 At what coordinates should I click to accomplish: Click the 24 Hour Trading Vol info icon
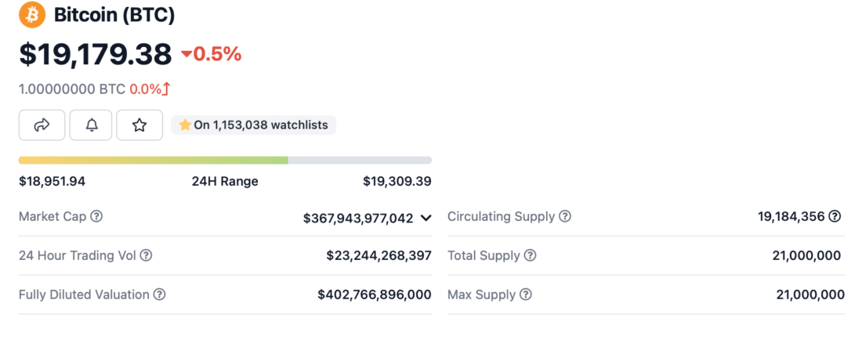click(x=146, y=255)
